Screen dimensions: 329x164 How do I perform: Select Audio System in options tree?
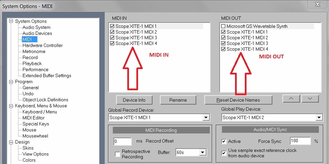point(36,27)
